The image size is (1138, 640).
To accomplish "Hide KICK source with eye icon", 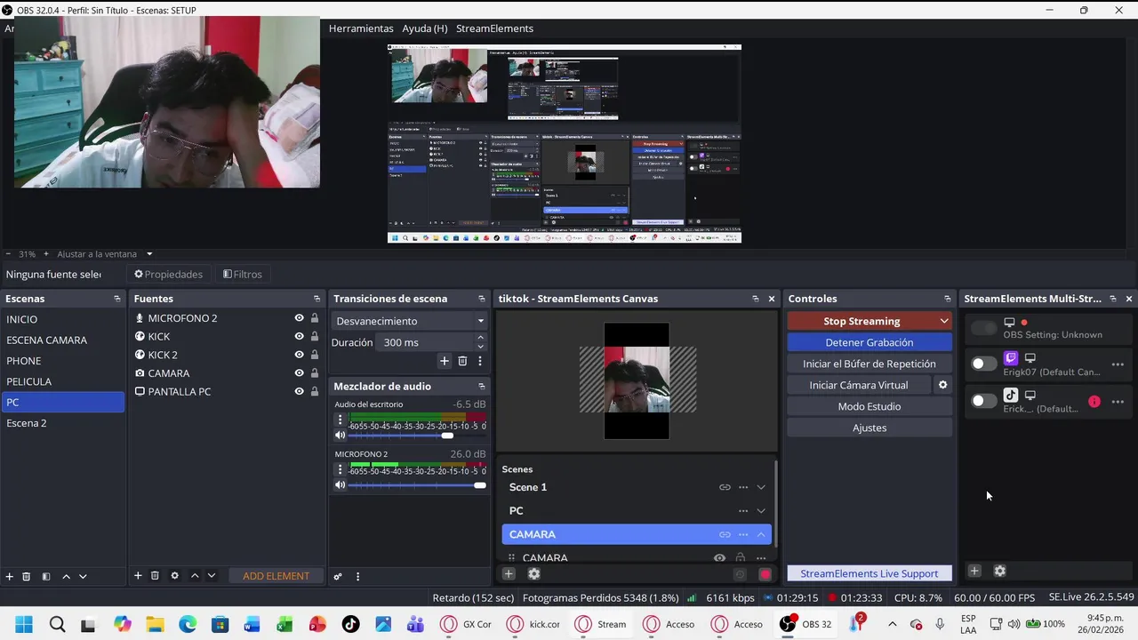I will [299, 336].
